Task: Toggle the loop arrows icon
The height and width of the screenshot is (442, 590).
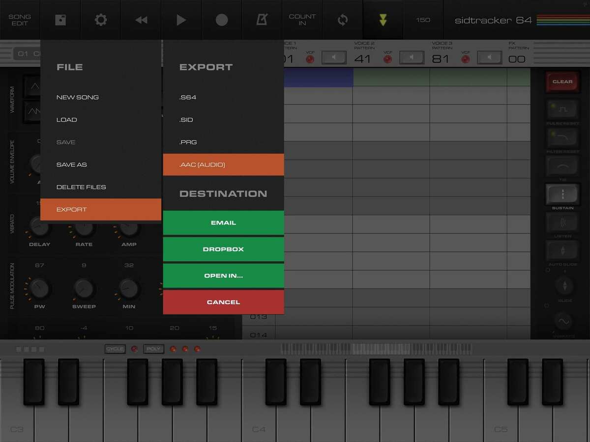Action: point(343,20)
